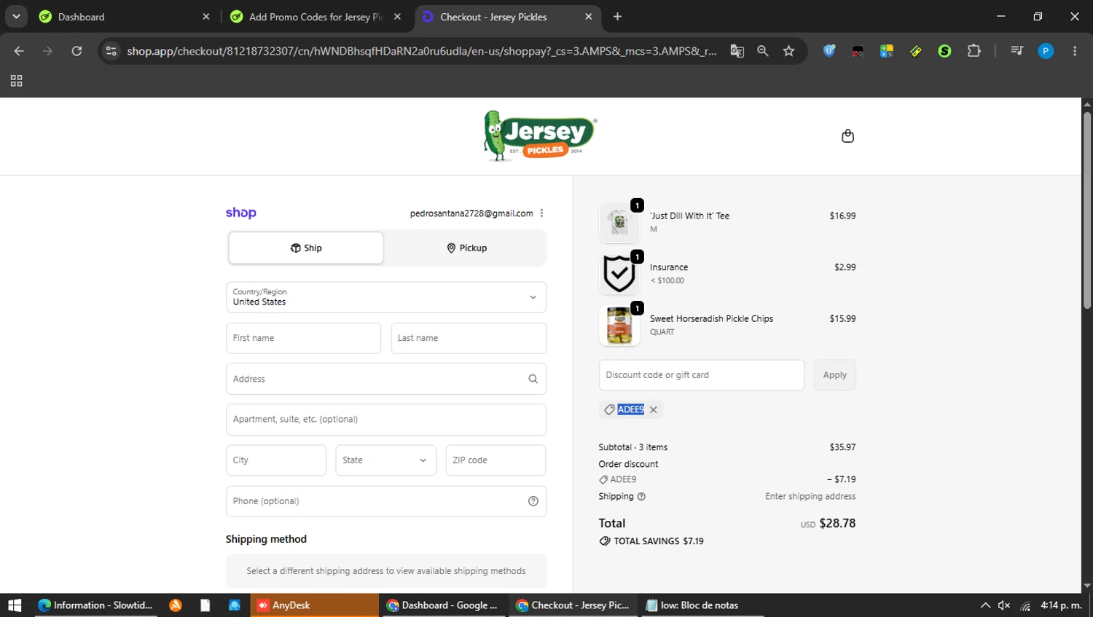Bookmark this page with the star
Viewport: 1093px width, 617px height.
coord(788,51)
